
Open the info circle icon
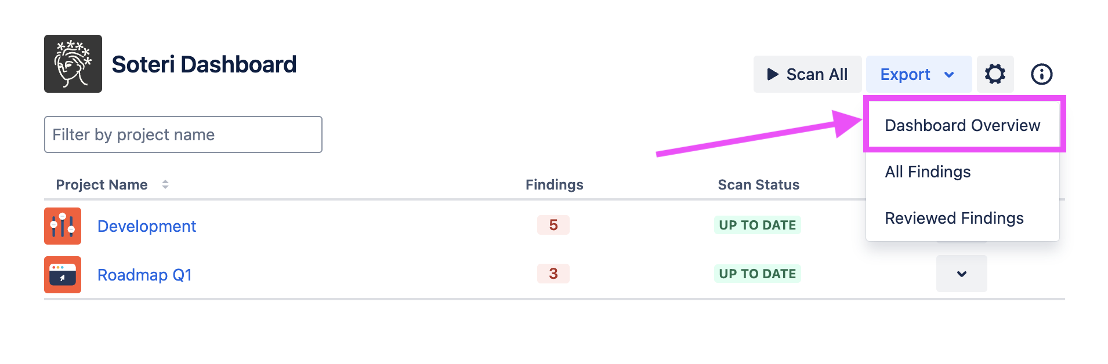click(1041, 74)
